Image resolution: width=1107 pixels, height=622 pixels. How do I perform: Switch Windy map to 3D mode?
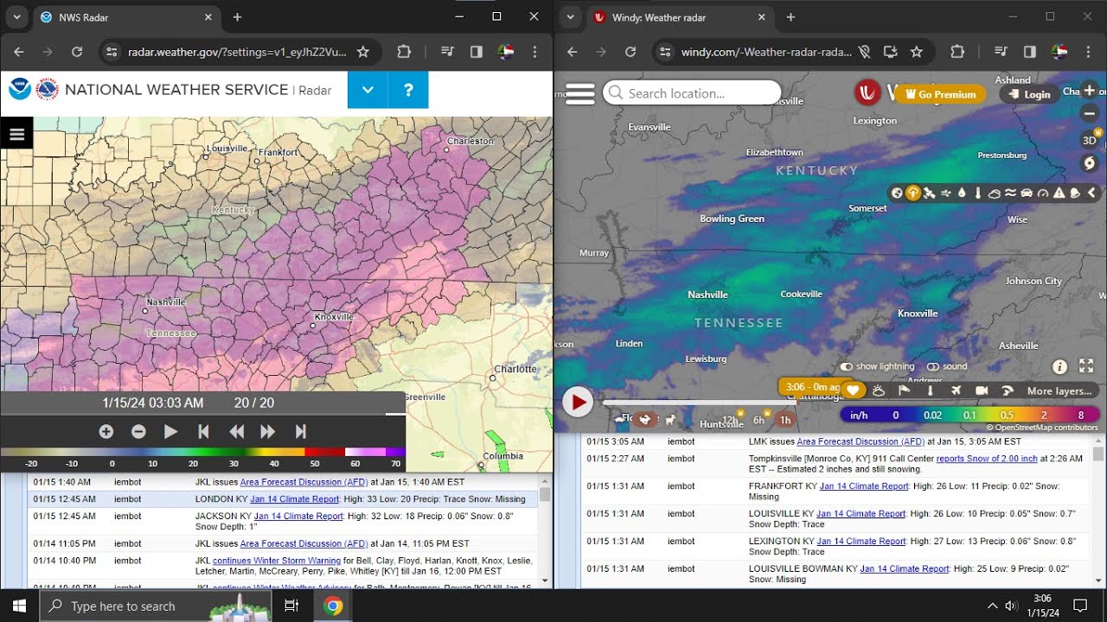[x=1090, y=139]
